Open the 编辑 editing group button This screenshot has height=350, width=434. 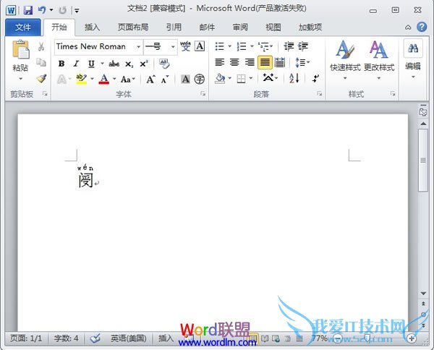pyautogui.click(x=413, y=59)
